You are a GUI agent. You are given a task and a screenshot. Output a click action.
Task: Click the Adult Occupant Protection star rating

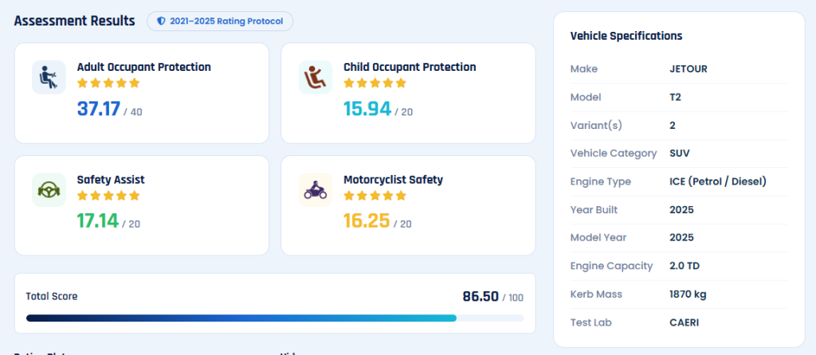[x=108, y=83]
